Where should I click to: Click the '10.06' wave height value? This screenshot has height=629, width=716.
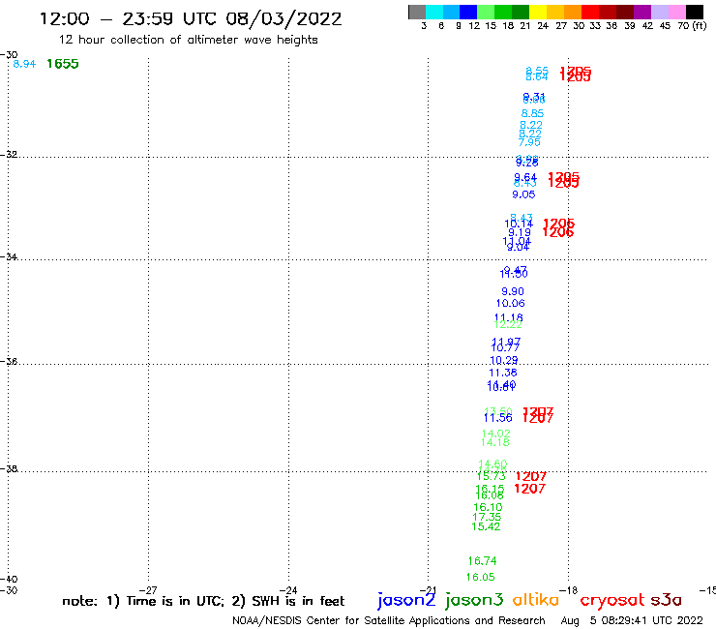(511, 303)
